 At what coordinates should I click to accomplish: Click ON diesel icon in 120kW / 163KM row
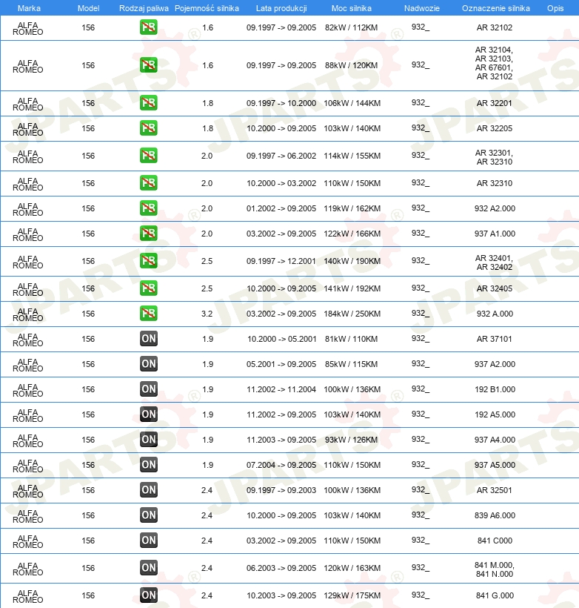[x=149, y=568]
